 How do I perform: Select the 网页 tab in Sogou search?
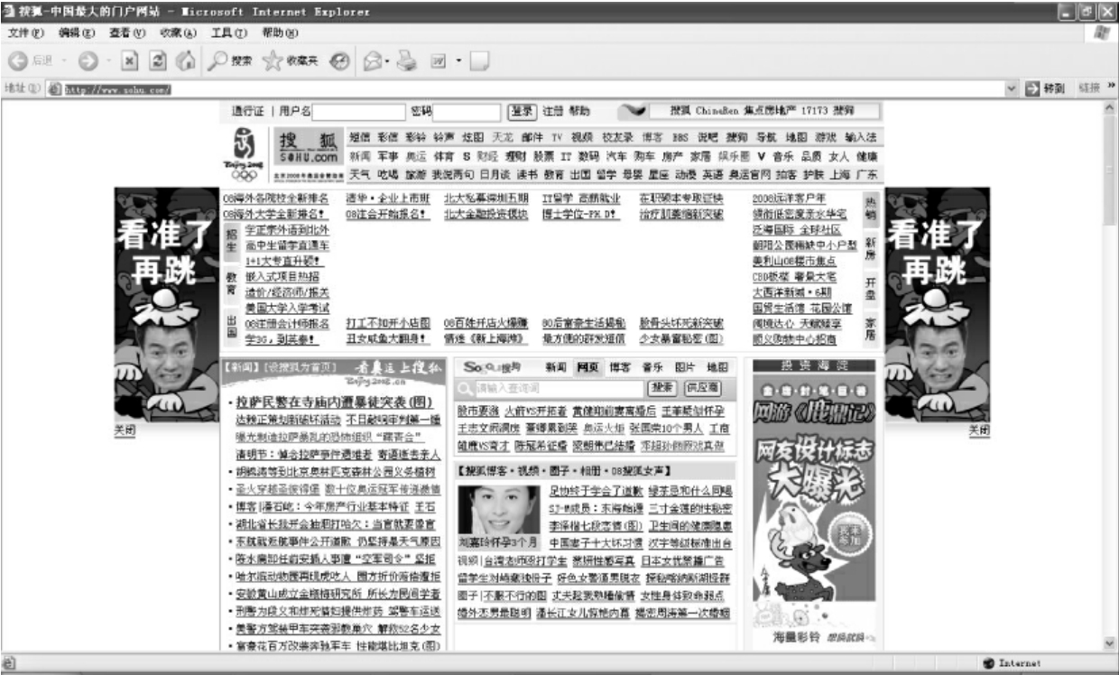point(587,368)
